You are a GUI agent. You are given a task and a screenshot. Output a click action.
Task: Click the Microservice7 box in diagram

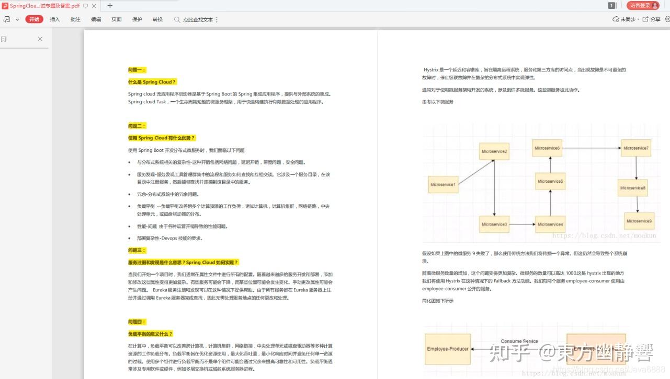[636, 148]
